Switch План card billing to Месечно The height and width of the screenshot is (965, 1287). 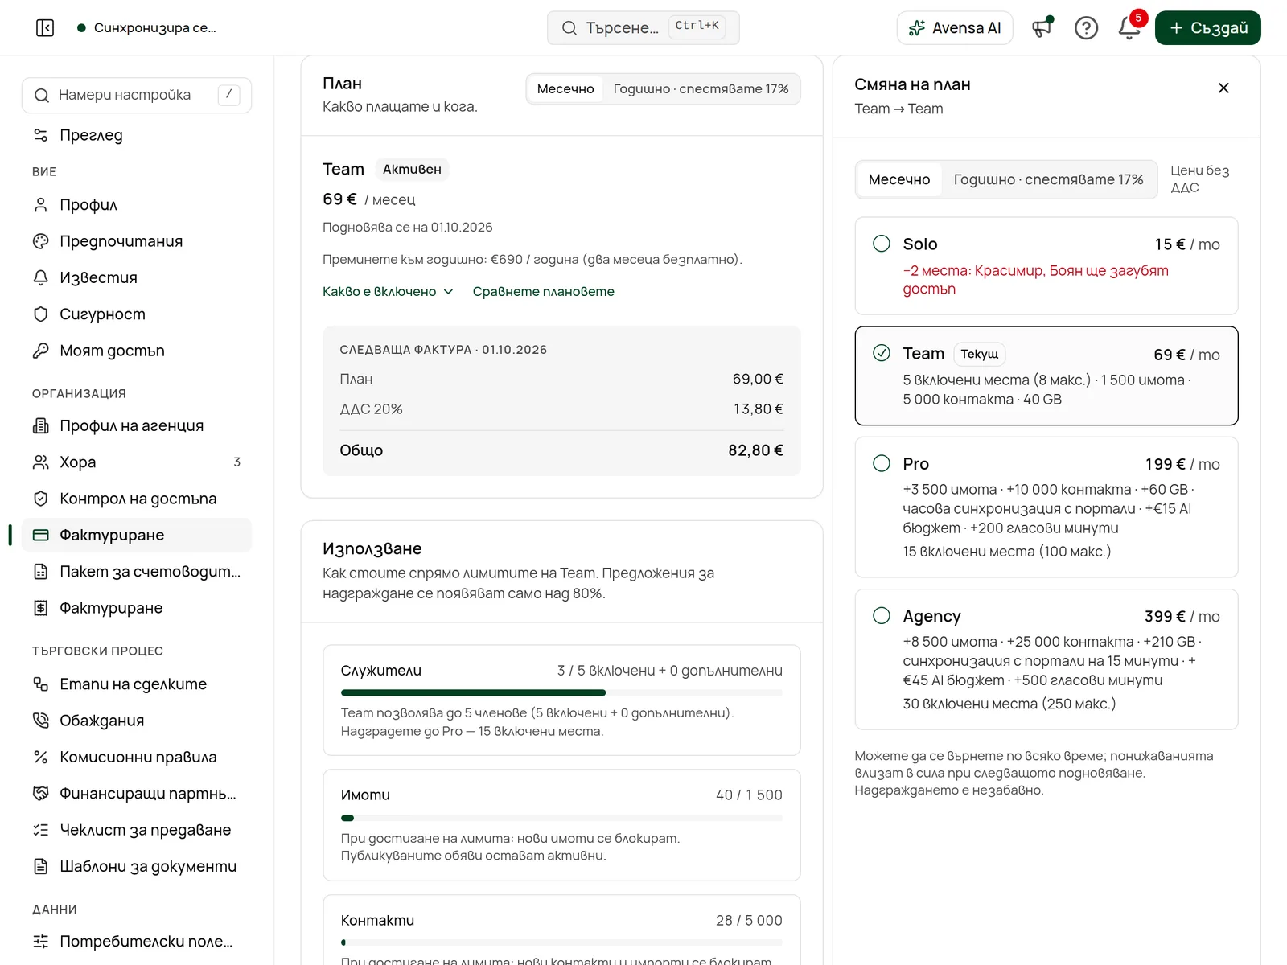tap(565, 89)
